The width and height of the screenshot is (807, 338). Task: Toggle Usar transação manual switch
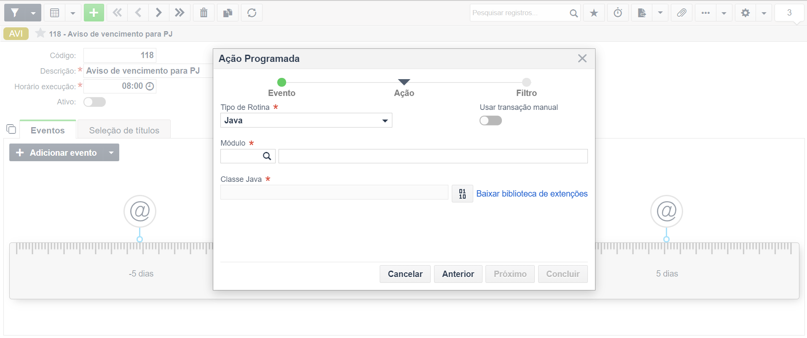tap(491, 121)
